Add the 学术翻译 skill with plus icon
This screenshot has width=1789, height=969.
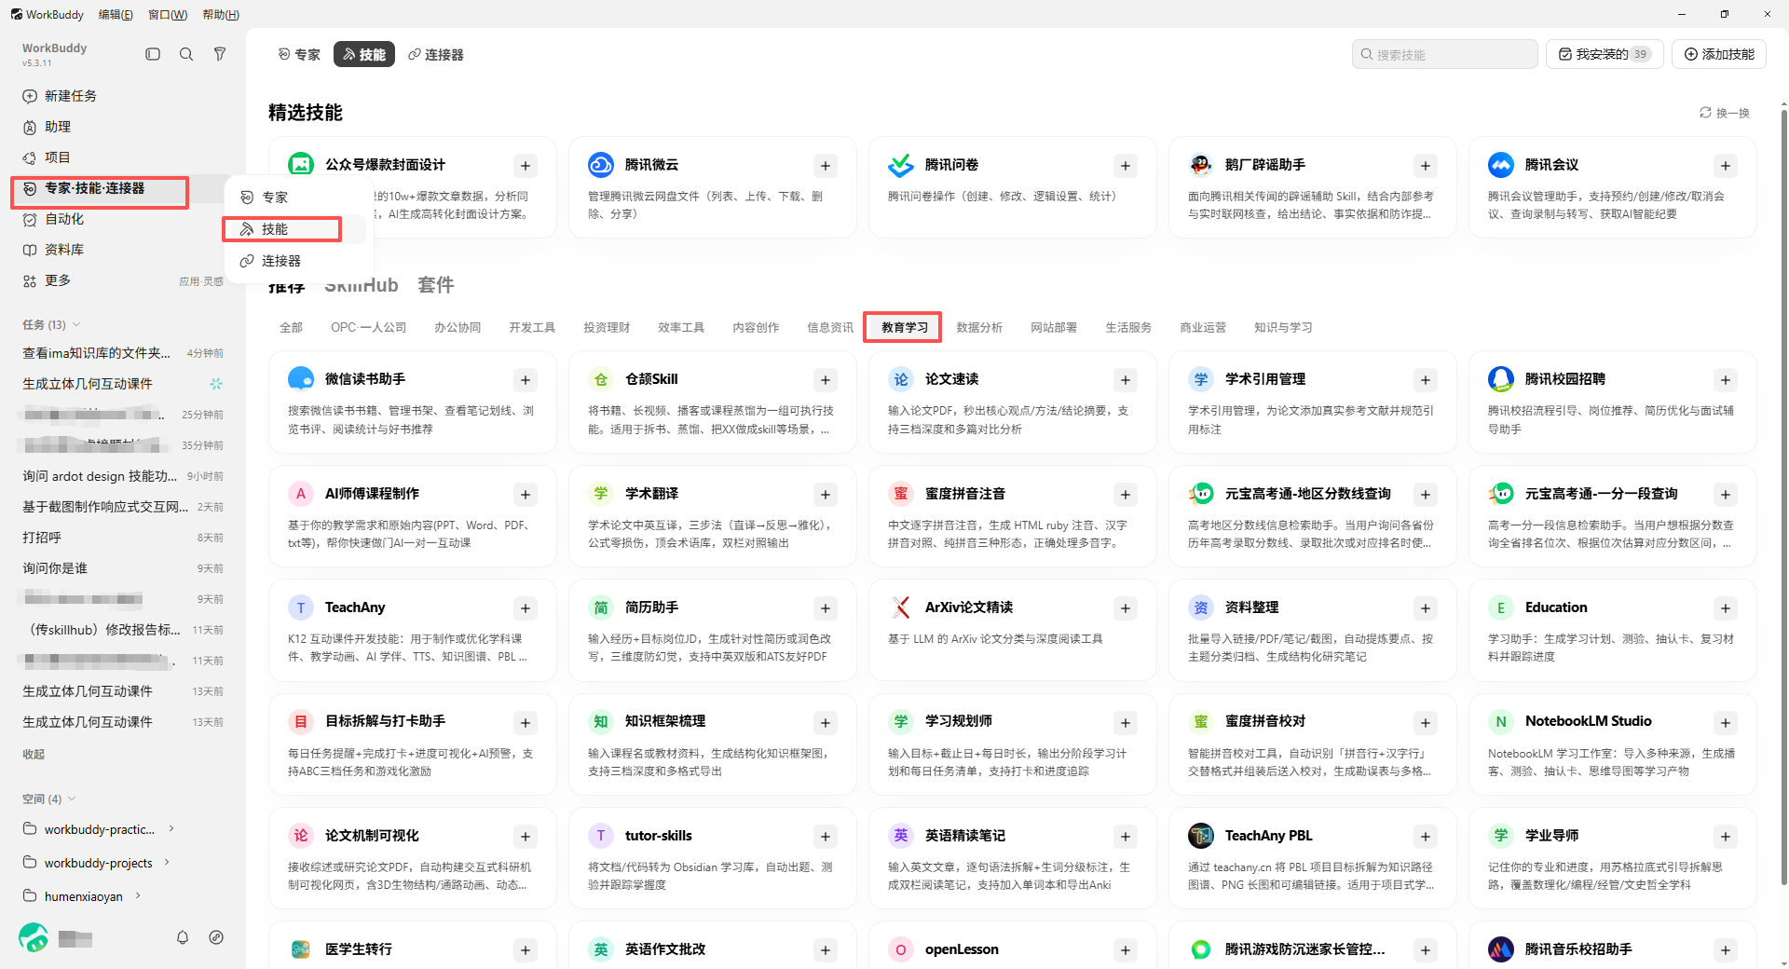[x=826, y=495]
